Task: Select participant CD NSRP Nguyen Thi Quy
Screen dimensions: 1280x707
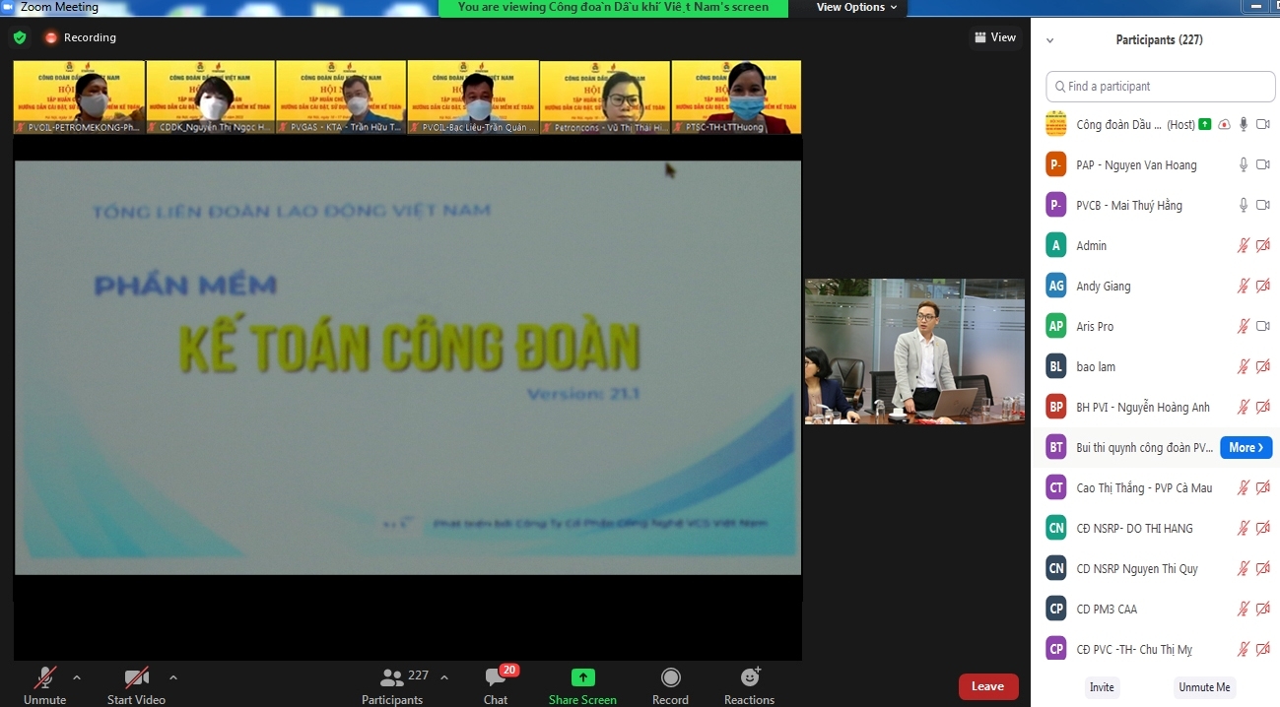Action: [x=1155, y=569]
